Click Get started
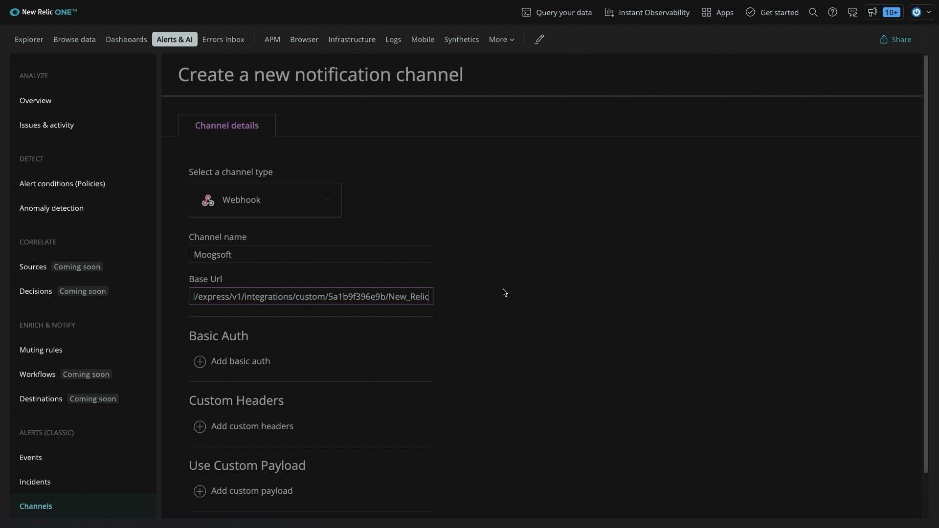 pos(772,12)
